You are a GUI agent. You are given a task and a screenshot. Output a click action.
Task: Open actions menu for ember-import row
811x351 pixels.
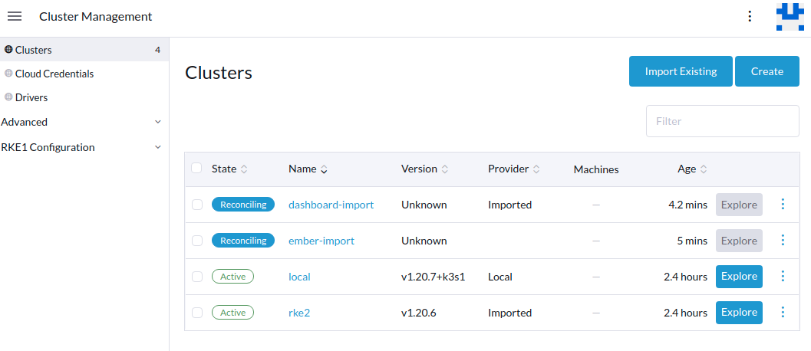point(783,241)
